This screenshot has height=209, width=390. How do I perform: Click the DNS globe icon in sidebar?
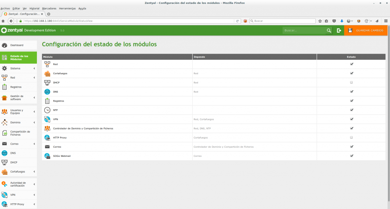tap(5, 153)
